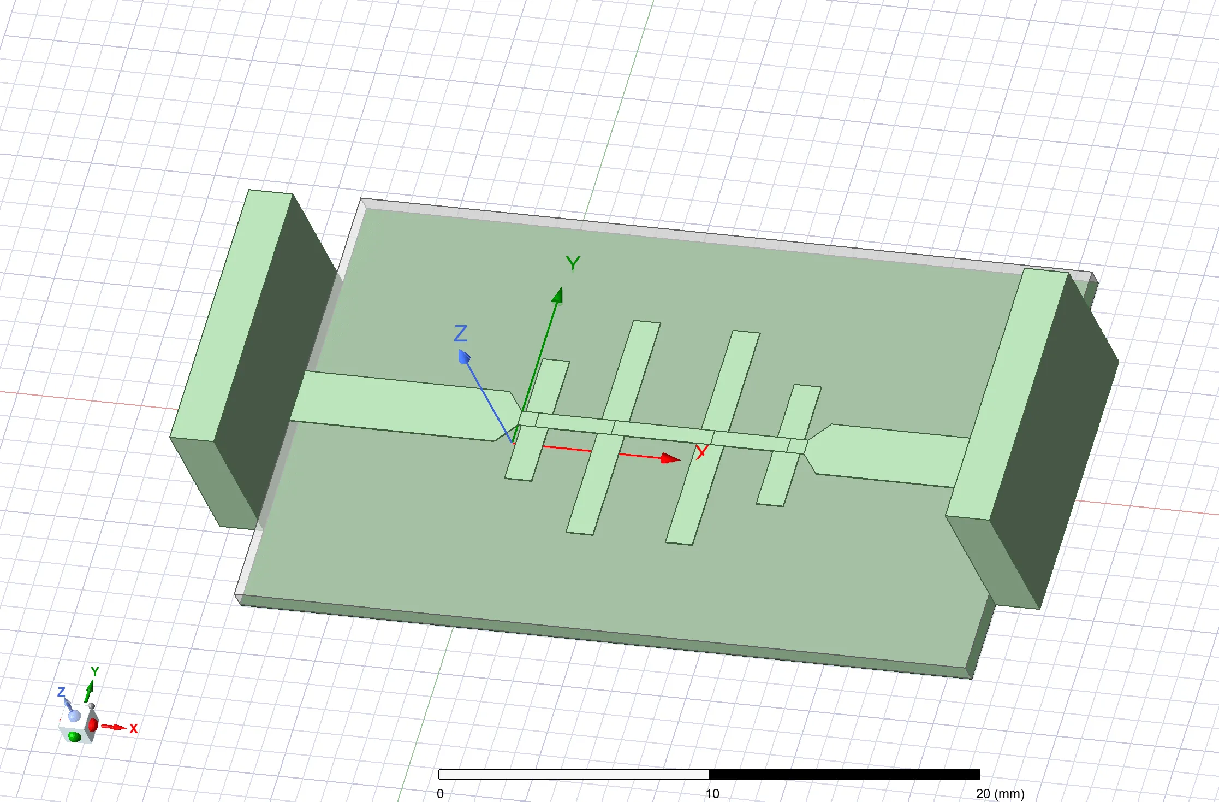
Task: Click the white half of the scale bar
Action: pos(574,774)
